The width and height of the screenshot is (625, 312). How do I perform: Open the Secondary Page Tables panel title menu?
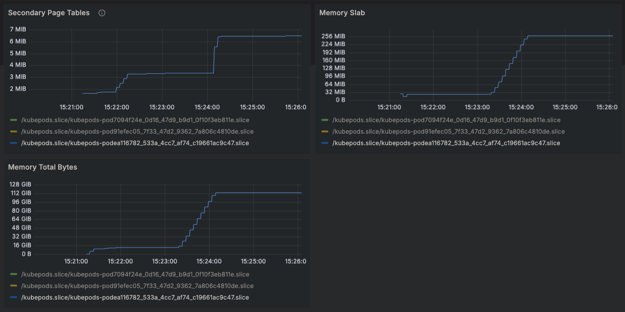click(x=49, y=13)
